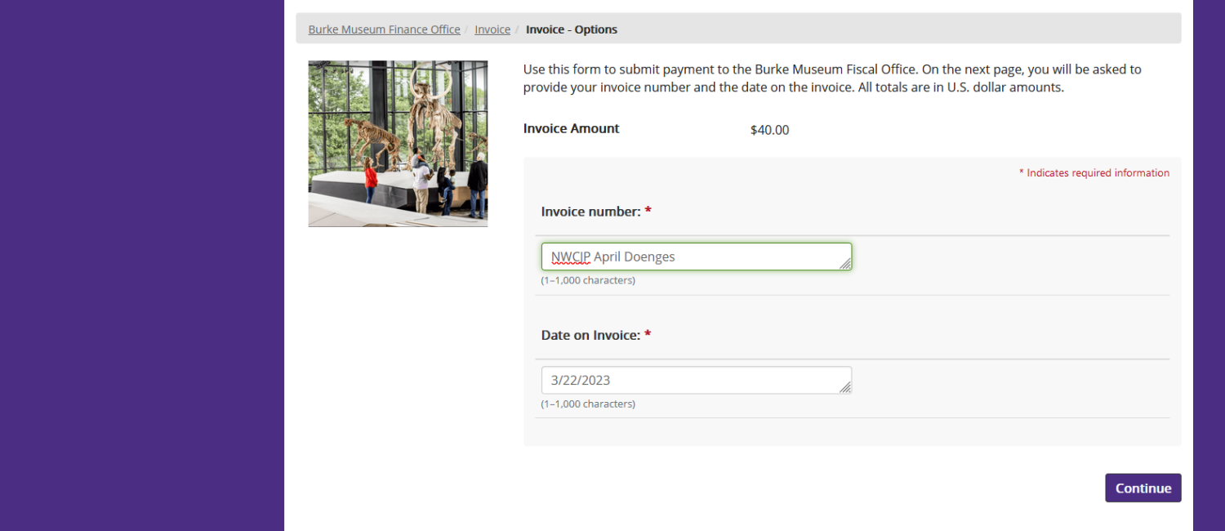Grab the Date on Invoice field resize handle
This screenshot has height=531, width=1225.
coord(845,387)
